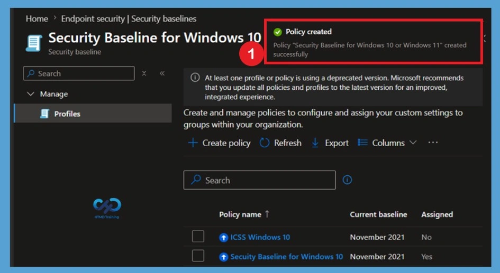Image resolution: width=500 pixels, height=273 pixels.
Task: Open the ICSS Windows 10 policy link
Action: [x=260, y=238]
